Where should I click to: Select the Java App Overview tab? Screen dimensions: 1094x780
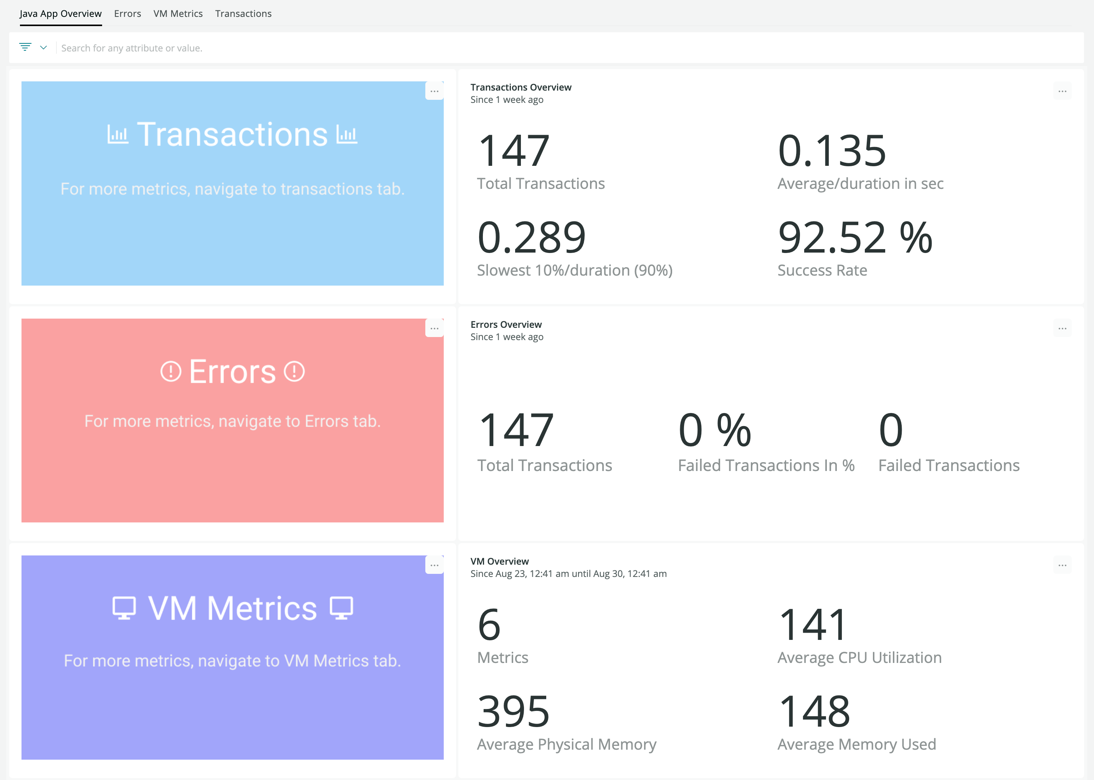point(61,13)
